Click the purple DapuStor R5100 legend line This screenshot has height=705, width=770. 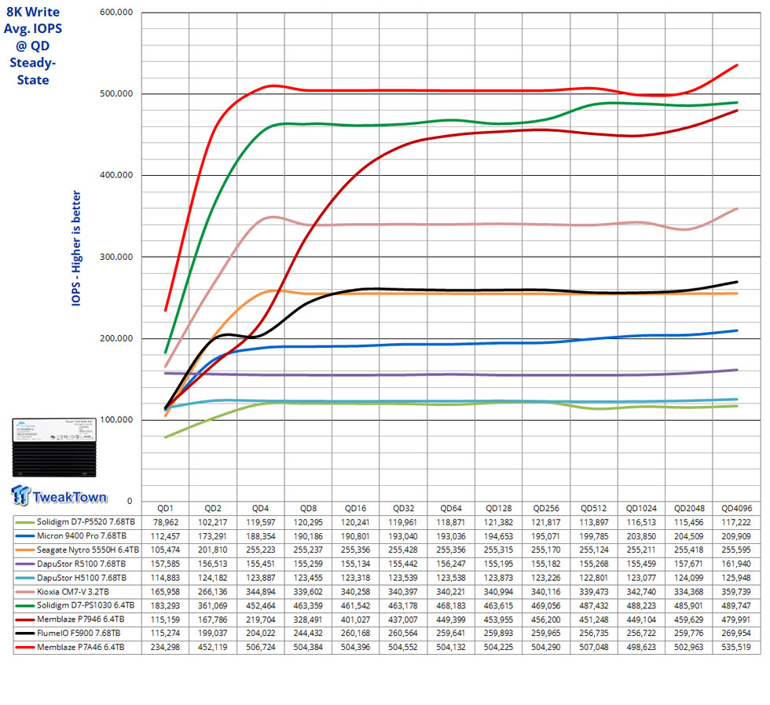(x=24, y=564)
